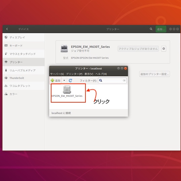Focus the フィルター search input field
The width and height of the screenshot is (181, 181).
click(112, 80)
